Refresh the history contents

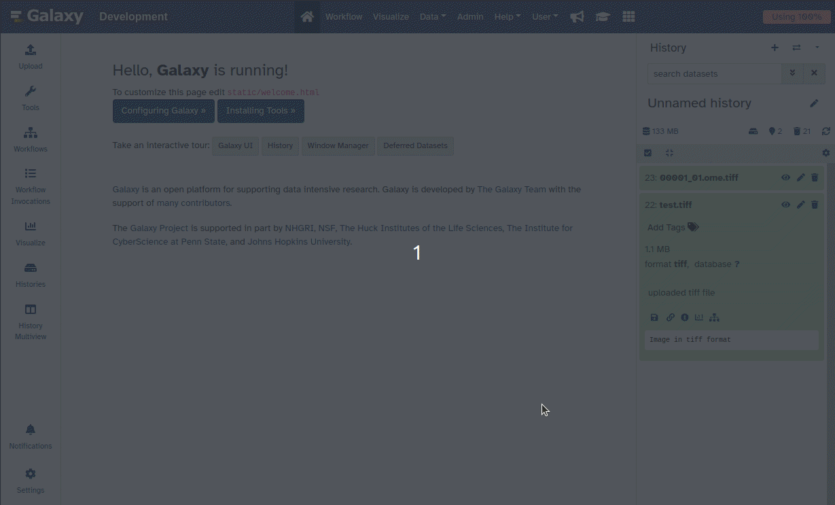825,131
